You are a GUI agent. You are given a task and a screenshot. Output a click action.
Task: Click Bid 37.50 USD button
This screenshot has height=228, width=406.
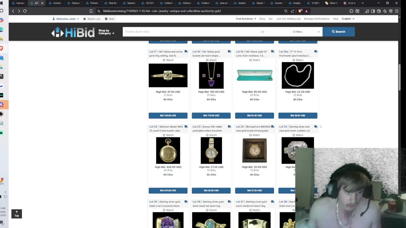pos(254,190)
